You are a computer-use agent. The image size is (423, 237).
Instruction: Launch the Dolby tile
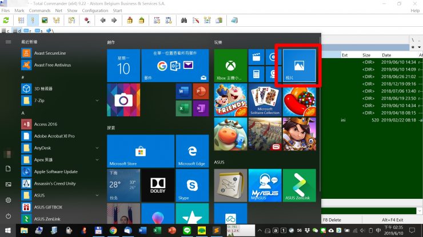click(x=158, y=185)
